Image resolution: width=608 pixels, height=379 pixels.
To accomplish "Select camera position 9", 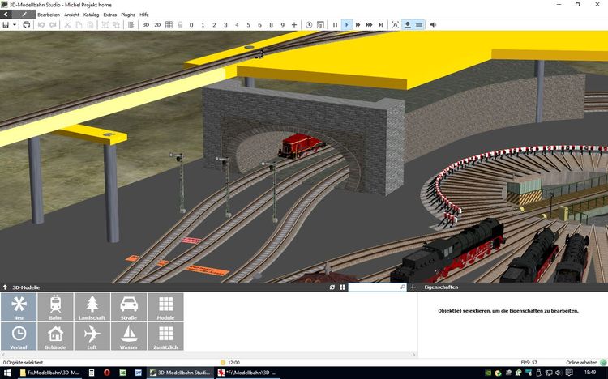I will point(283,25).
